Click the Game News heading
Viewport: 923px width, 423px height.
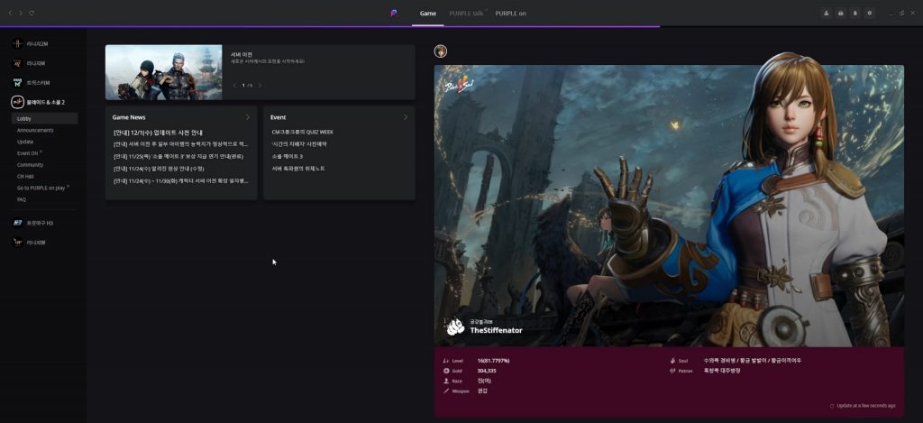pyautogui.click(x=129, y=117)
